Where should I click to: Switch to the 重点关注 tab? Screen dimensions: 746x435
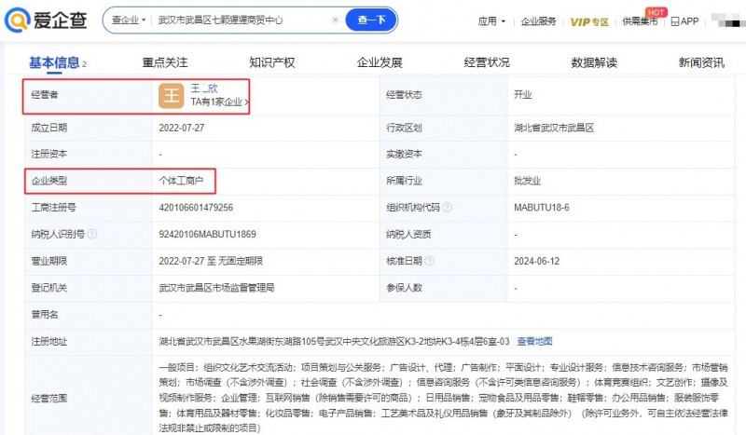[165, 62]
